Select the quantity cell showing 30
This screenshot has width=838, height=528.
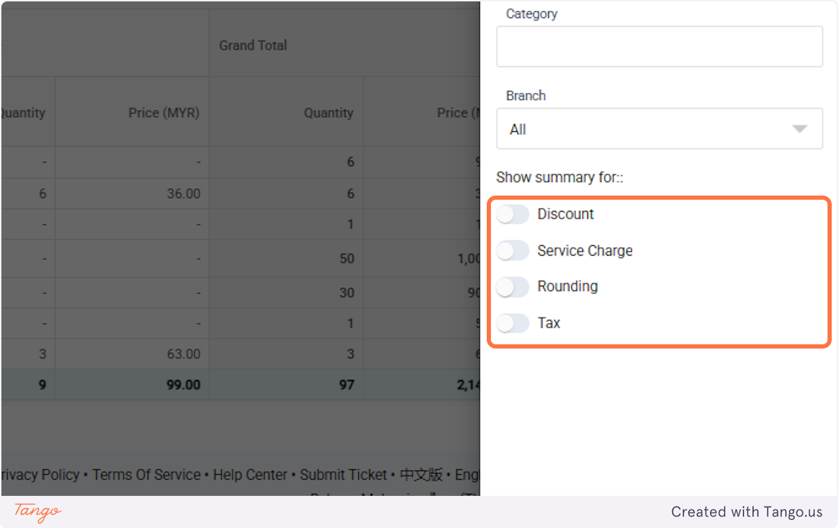point(286,293)
